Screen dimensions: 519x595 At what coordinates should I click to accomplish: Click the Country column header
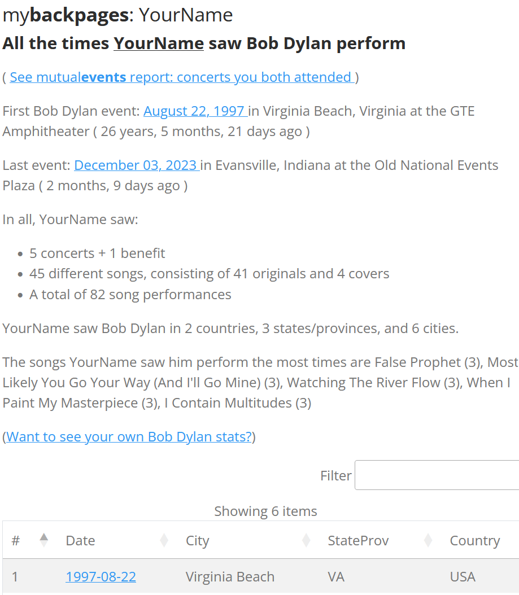(x=474, y=540)
